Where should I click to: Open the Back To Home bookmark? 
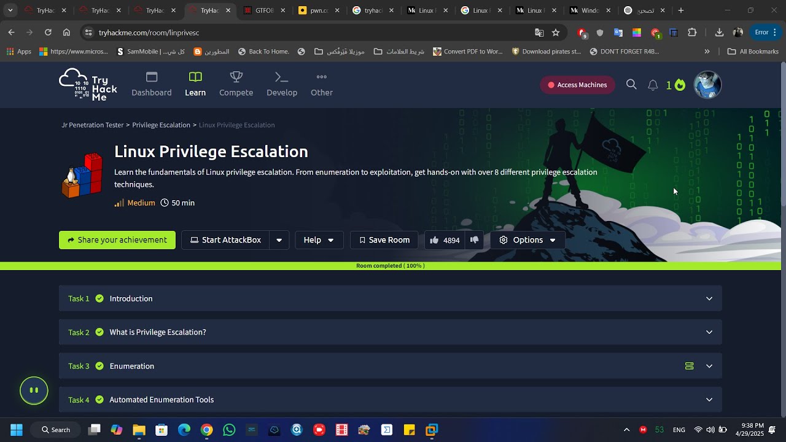tap(263, 52)
